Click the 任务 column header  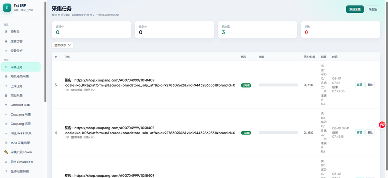(67, 57)
